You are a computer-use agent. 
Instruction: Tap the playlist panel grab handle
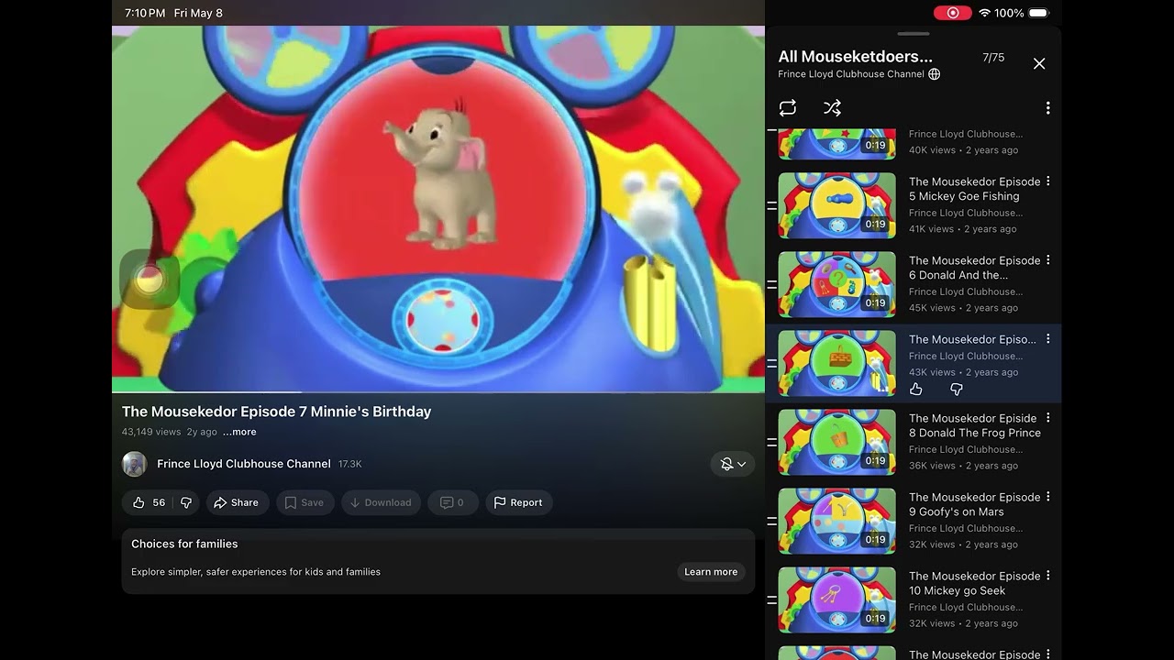[913, 34]
